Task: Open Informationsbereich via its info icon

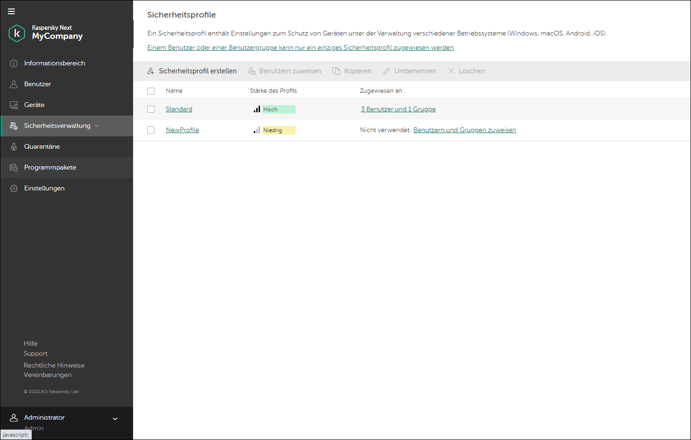Action: [14, 63]
